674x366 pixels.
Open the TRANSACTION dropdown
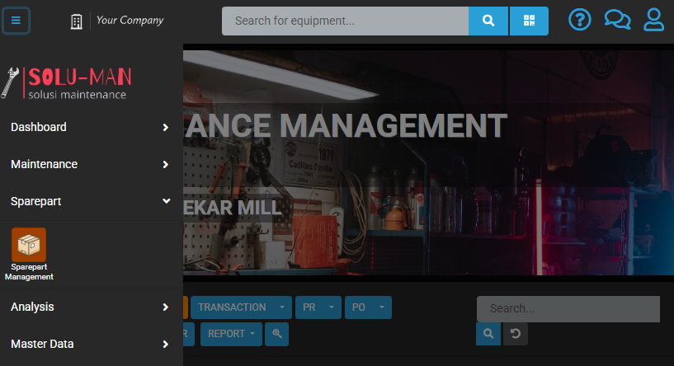coord(241,307)
